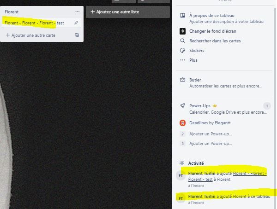Click the sticker icon
The width and height of the screenshot is (277, 209).
pos(182,50)
